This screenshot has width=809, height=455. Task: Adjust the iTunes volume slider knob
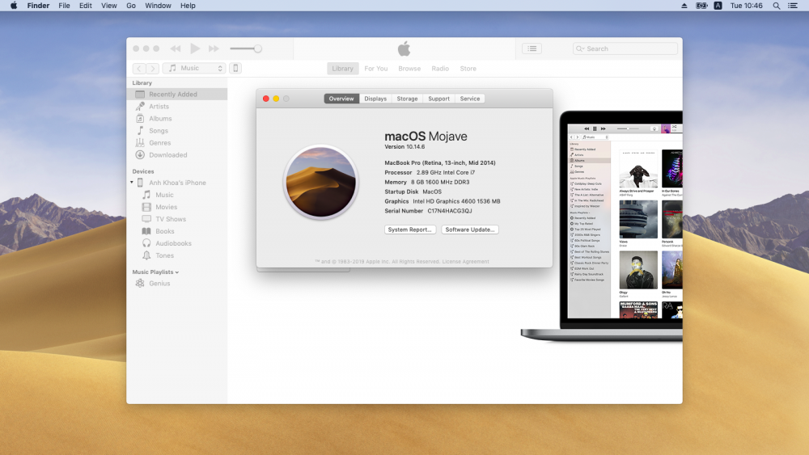pyautogui.click(x=257, y=48)
